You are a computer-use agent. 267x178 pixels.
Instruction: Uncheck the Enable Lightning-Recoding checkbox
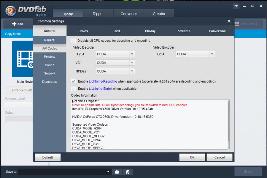pos(73,81)
